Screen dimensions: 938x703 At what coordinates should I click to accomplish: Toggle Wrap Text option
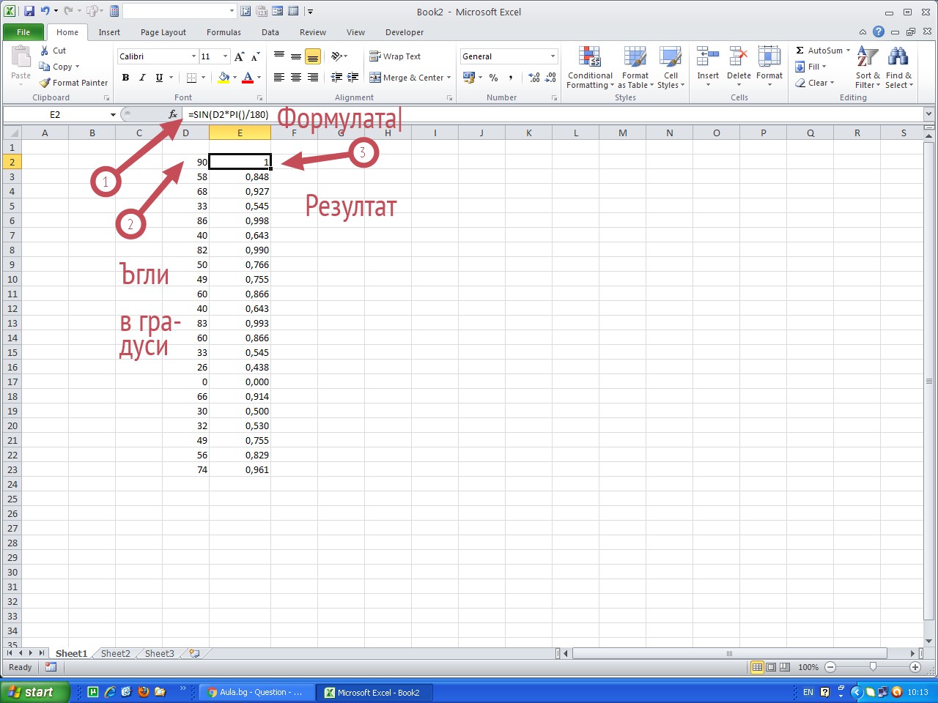[x=395, y=56]
